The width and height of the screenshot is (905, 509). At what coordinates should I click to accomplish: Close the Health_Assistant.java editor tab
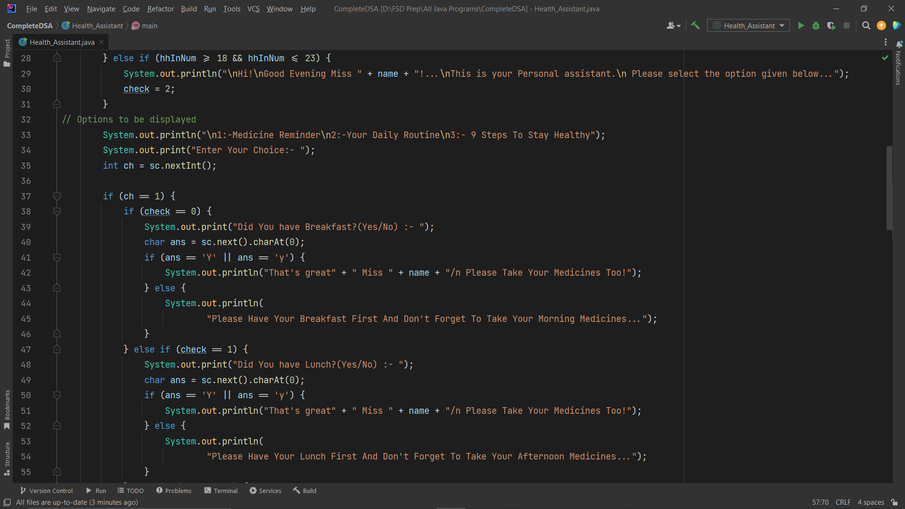[101, 42]
